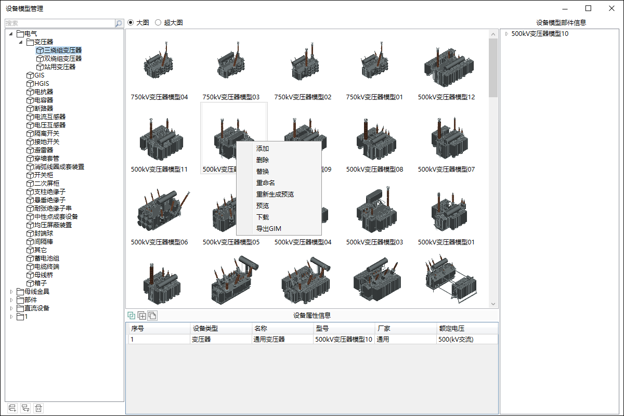Click the add category node icon at bottom left
This screenshot has width=624, height=416.
(x=12, y=408)
